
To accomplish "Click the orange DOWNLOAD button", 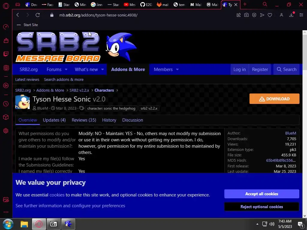I will point(274,99).
